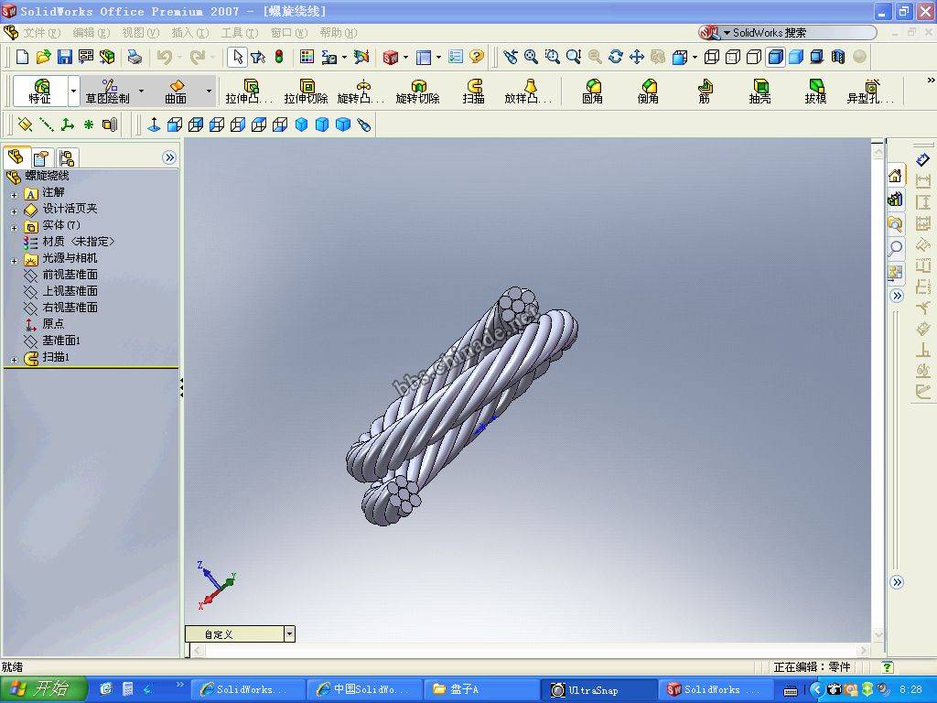Screen dimensions: 937x703
Task: Select the 扫描 sweep feature tool
Action: [473, 91]
